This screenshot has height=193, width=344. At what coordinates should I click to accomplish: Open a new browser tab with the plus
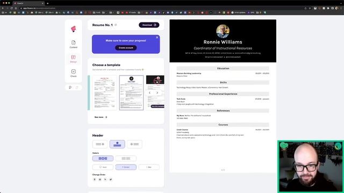pyautogui.click(x=48, y=3)
